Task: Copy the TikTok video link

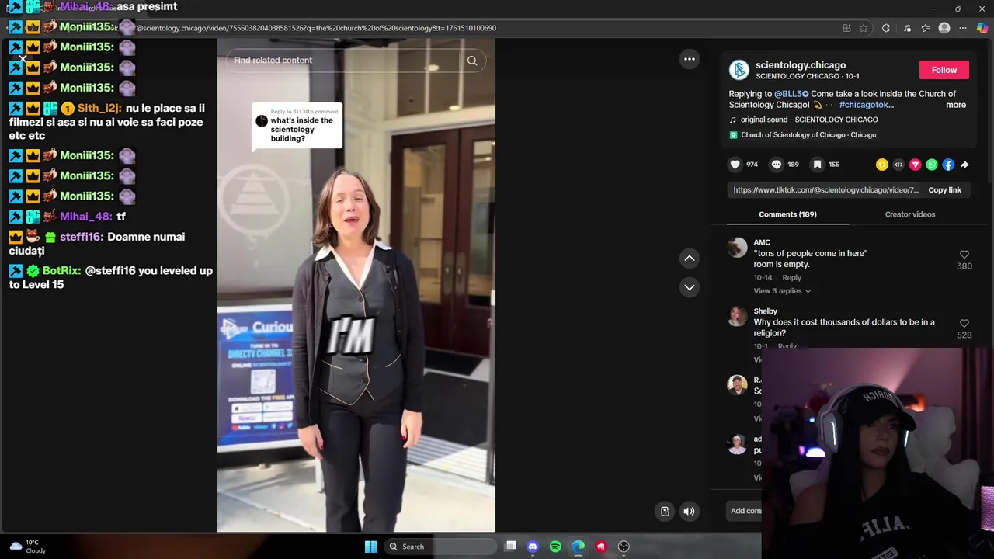Action: (944, 190)
